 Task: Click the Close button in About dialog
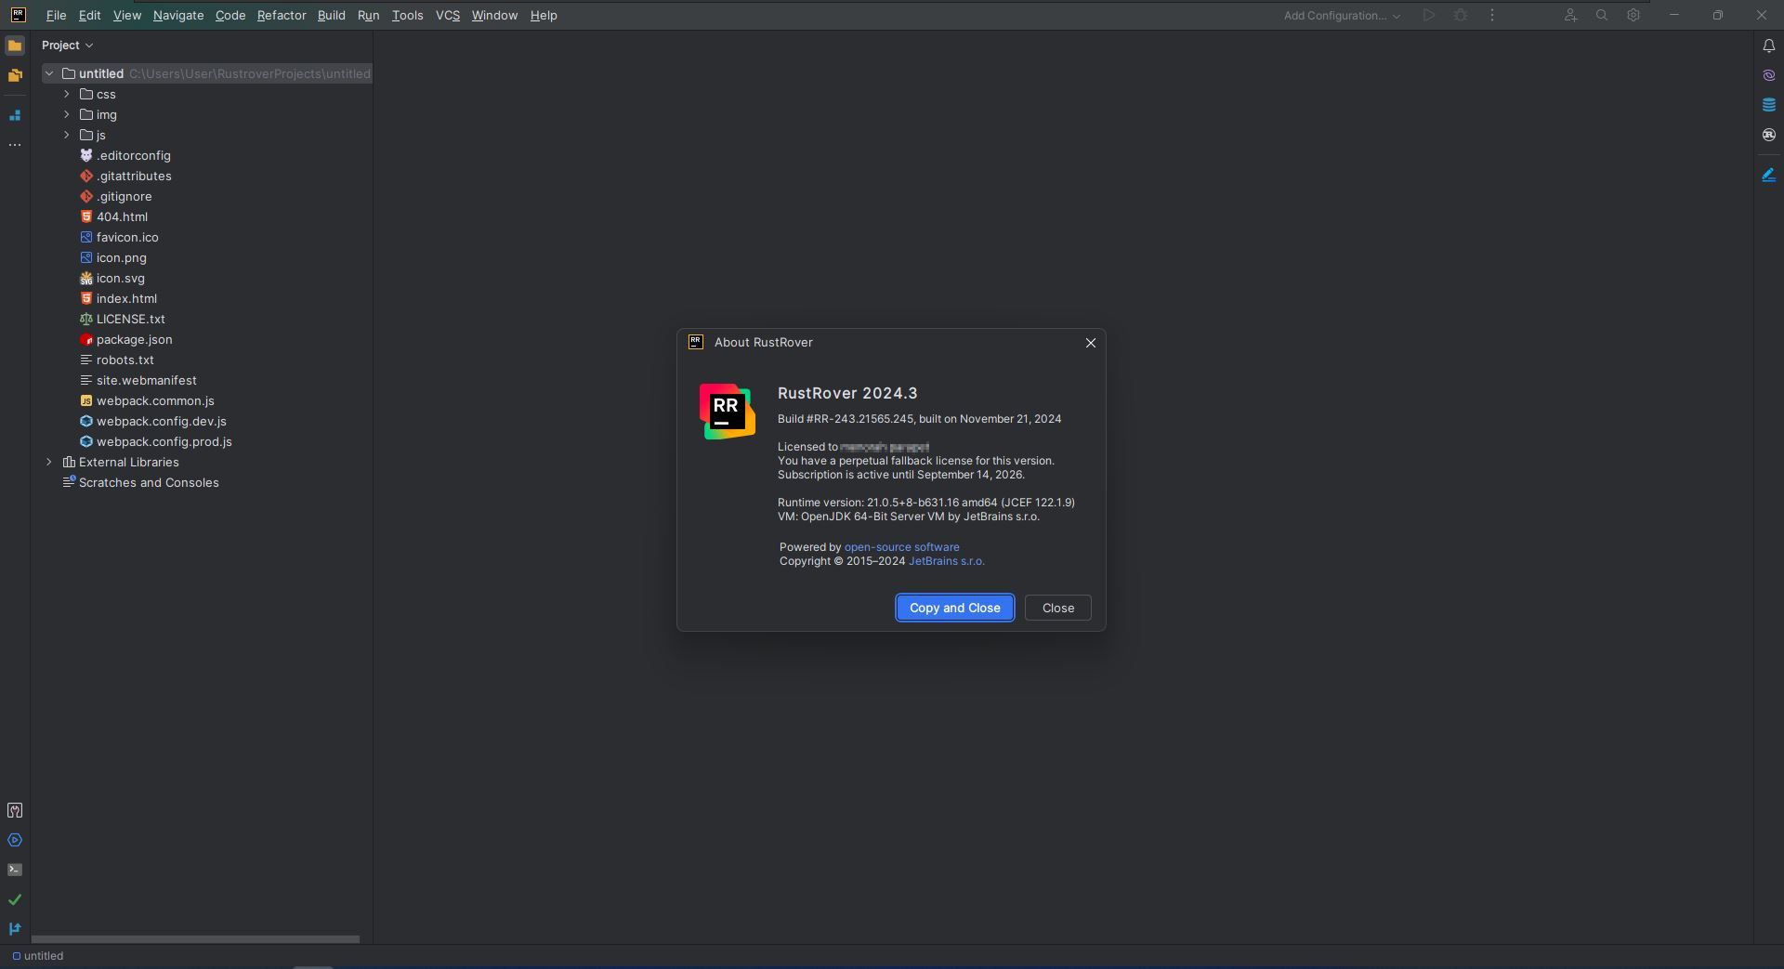coord(1058,608)
